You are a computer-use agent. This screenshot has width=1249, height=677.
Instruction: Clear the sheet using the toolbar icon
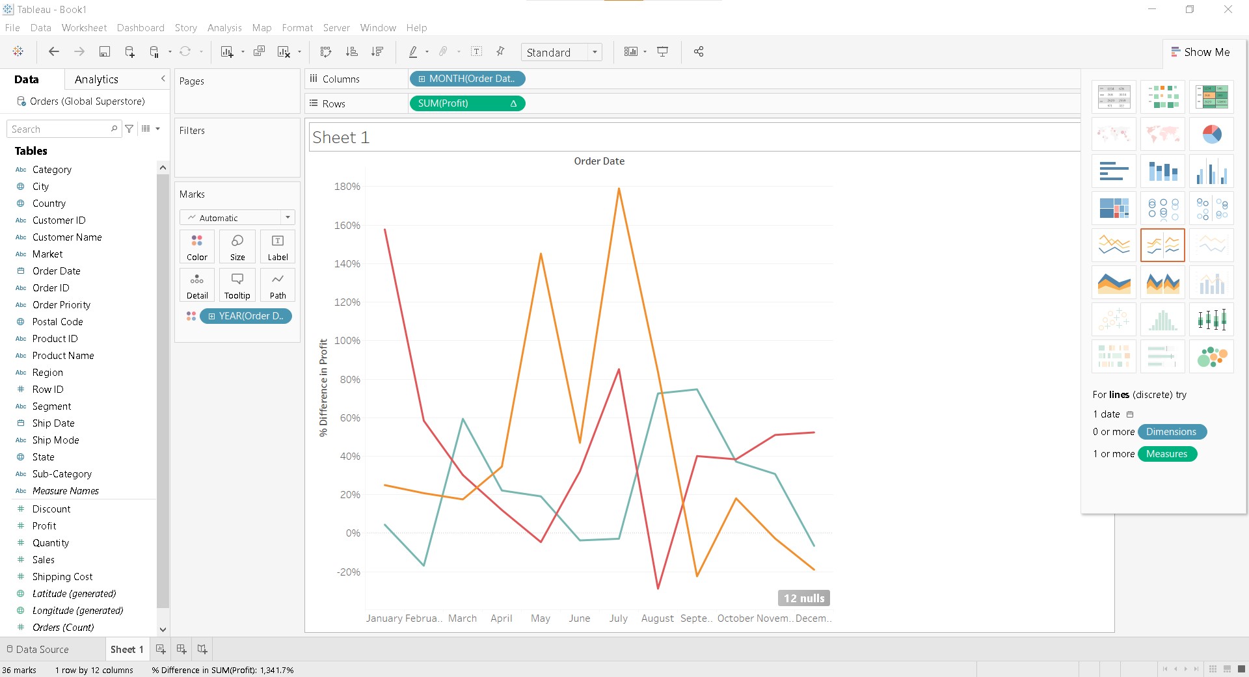click(x=284, y=51)
